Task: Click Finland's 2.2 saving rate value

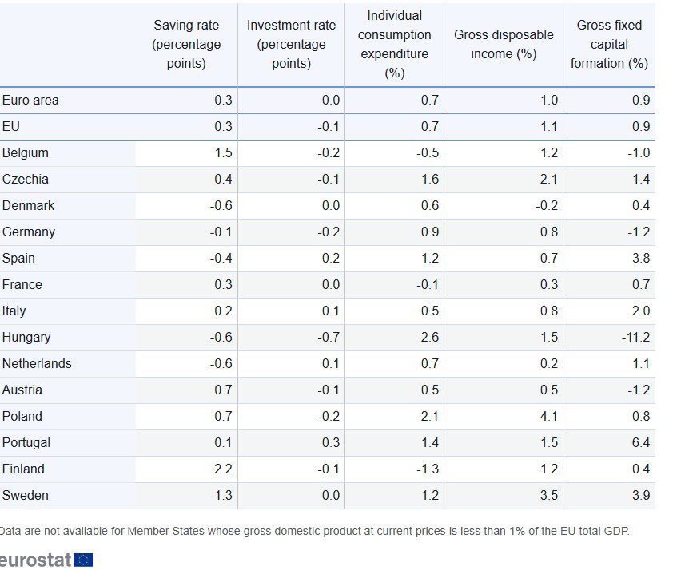Action: click(x=223, y=469)
